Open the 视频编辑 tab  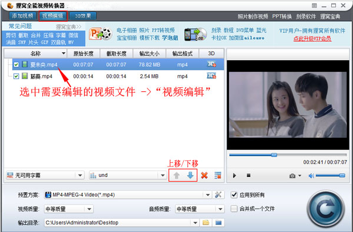pos(53,16)
